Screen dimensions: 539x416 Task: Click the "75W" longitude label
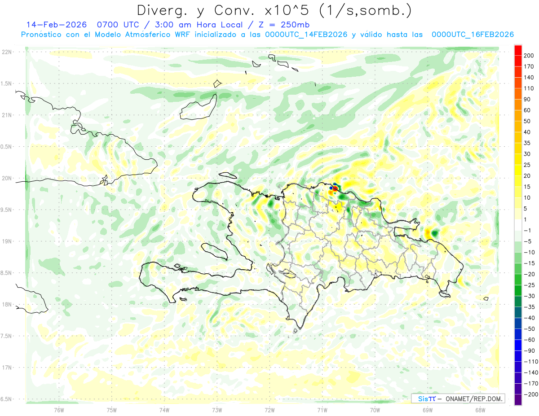click(112, 409)
